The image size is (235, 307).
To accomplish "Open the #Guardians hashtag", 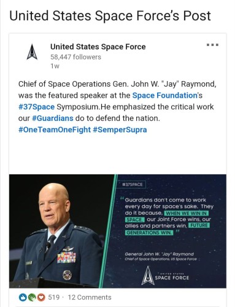I will (x=53, y=119).
